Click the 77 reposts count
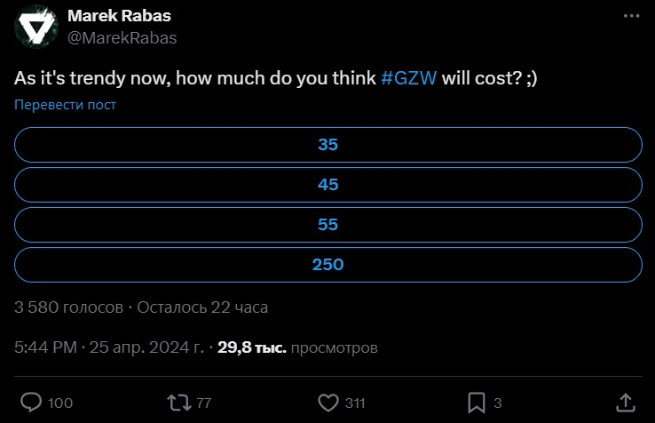 [203, 403]
